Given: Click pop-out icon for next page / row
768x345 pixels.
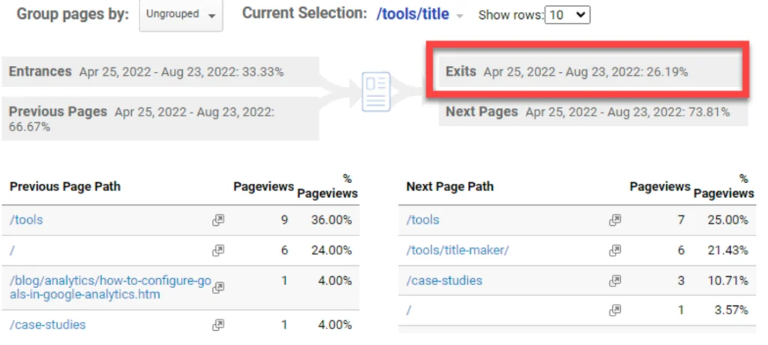Looking at the screenshot, I should [615, 310].
